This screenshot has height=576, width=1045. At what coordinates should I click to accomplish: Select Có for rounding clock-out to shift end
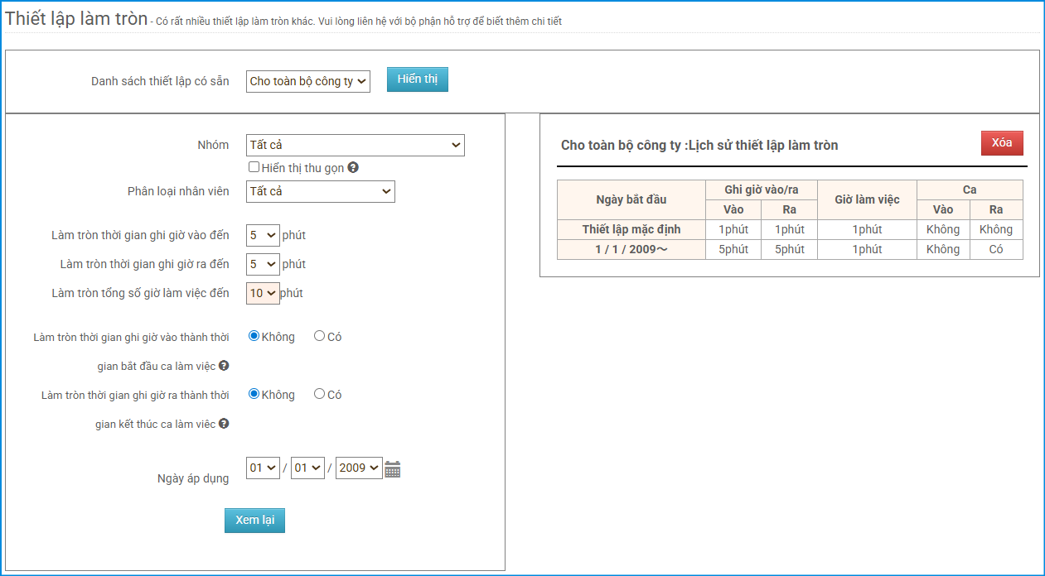(319, 394)
